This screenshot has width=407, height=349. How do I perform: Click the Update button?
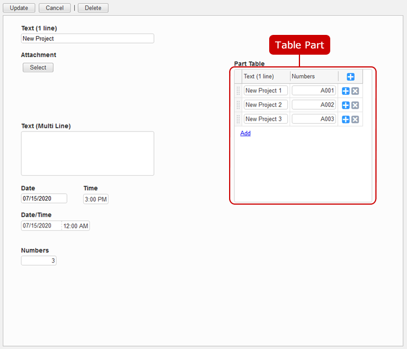click(x=19, y=8)
